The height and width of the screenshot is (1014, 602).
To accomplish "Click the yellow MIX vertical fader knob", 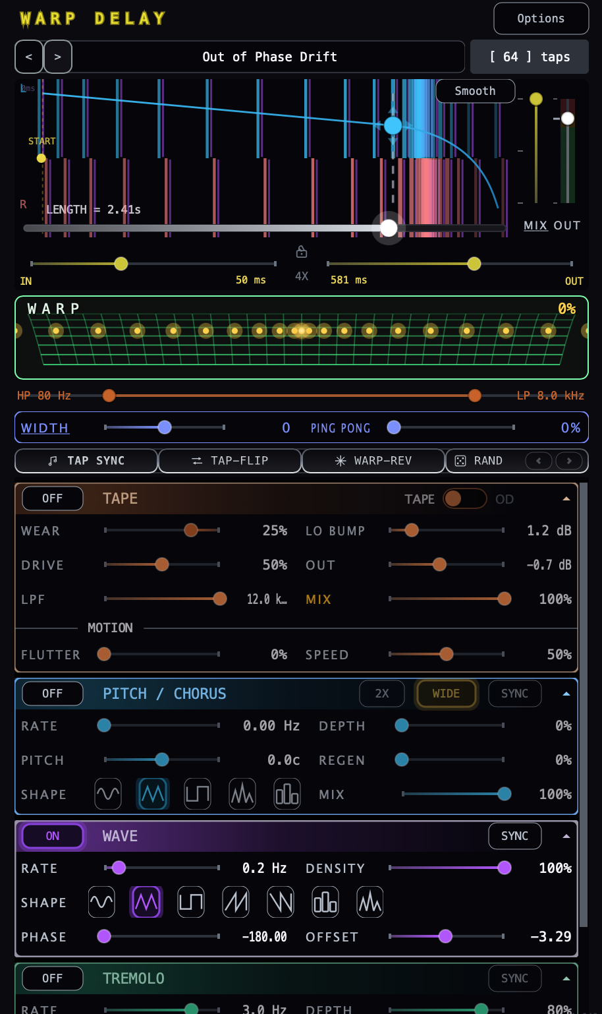I will [536, 99].
